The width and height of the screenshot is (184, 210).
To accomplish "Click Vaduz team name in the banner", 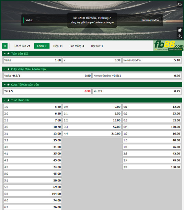I will click(29, 20).
